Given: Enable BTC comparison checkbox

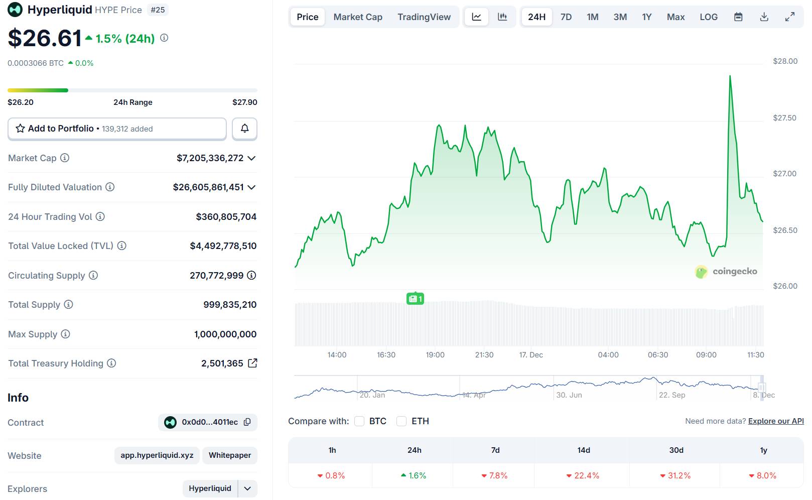Looking at the screenshot, I should coord(359,421).
